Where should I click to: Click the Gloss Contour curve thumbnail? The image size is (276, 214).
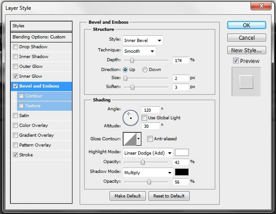[x=130, y=139]
